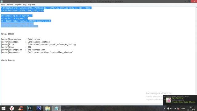The height and width of the screenshot is (111, 197).
Task: Open the Action Center flag icon
Action: pos(178,109)
